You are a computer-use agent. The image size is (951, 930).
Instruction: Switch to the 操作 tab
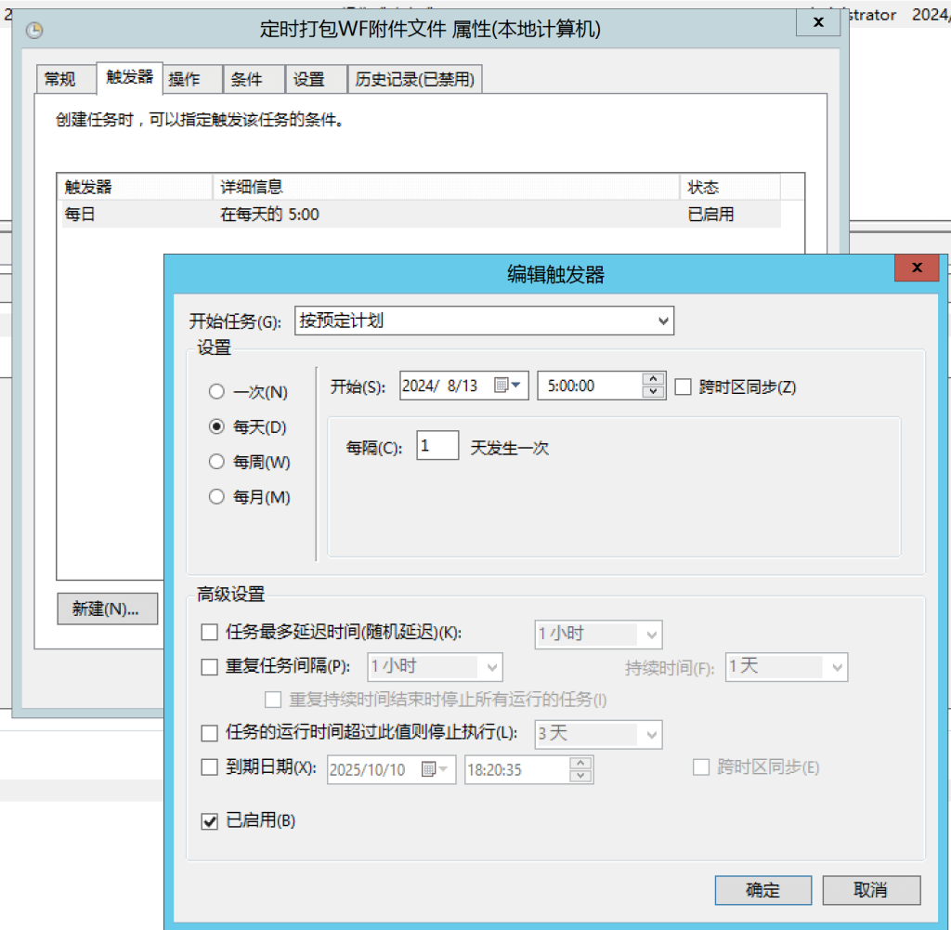click(x=192, y=79)
